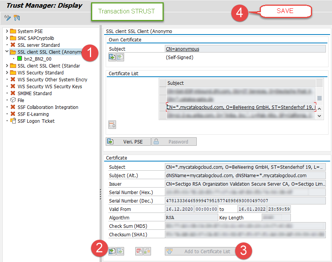Click Export certificate icon at bottom of Certificate section
Image resolution: width=332 pixels, height=262 pixels.
[120, 251]
